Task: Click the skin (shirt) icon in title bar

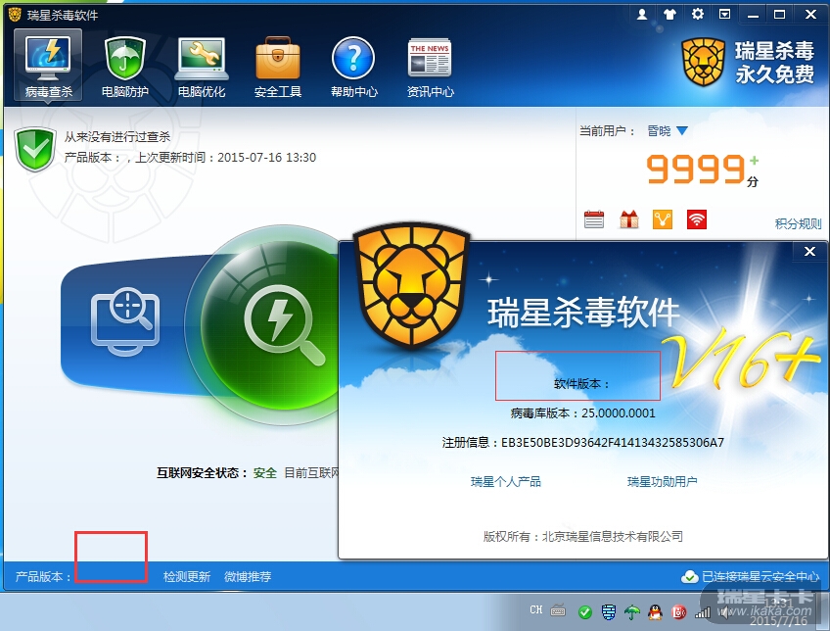Action: coord(669,15)
